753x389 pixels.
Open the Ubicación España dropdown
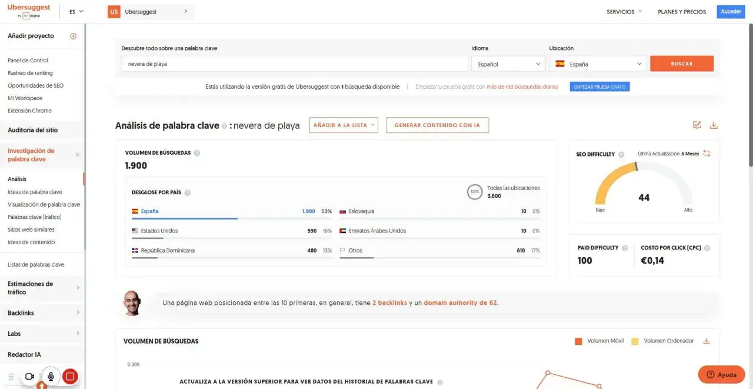598,64
